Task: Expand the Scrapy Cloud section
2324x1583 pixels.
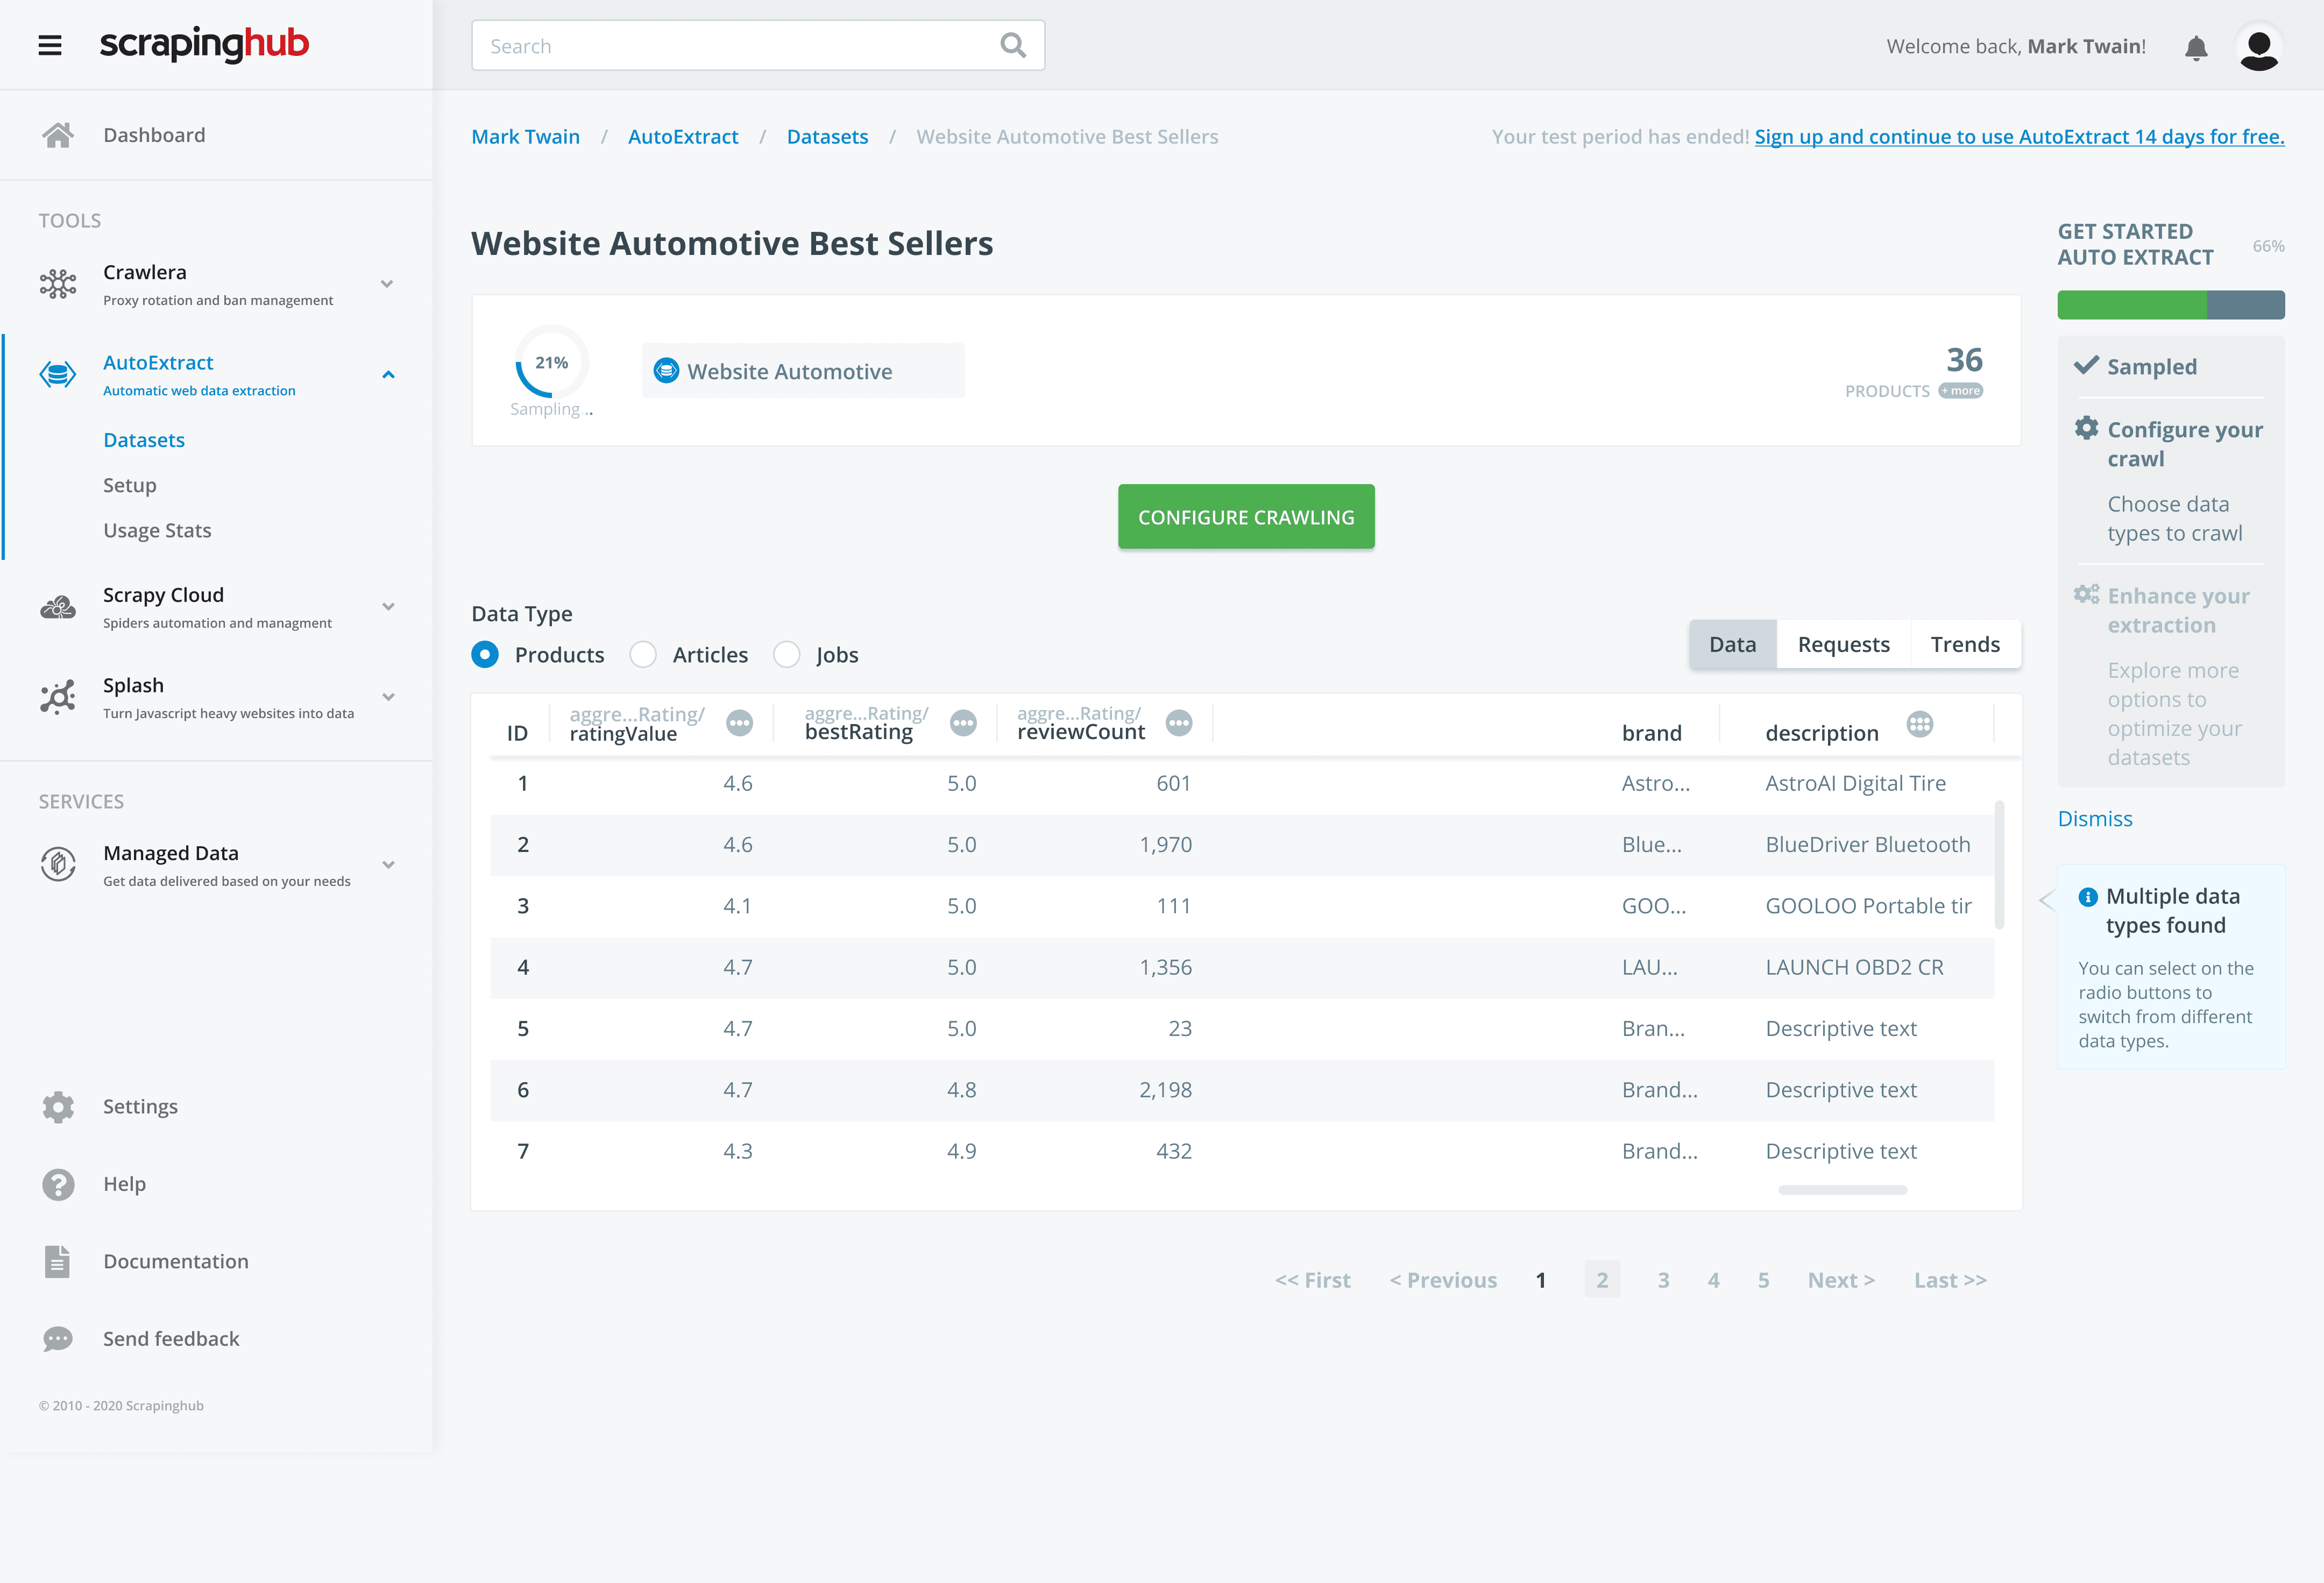Action: [388, 607]
